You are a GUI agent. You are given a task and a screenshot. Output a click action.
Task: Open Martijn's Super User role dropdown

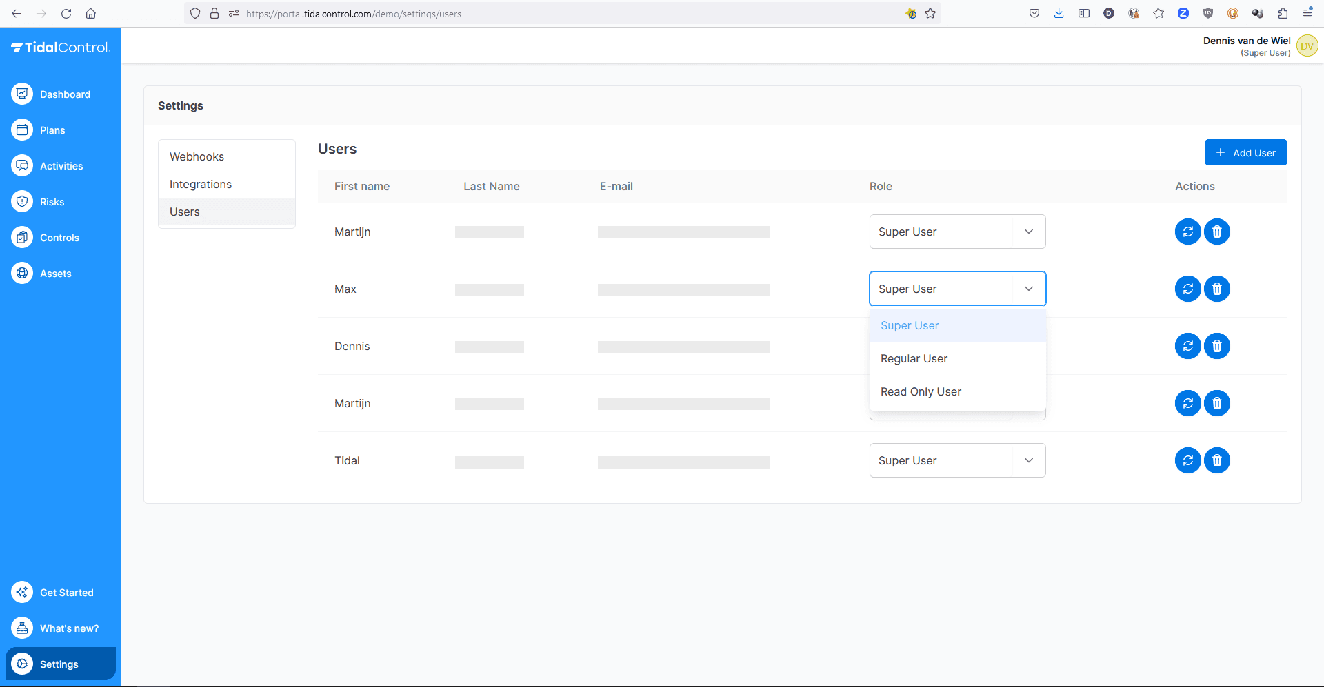(x=957, y=232)
